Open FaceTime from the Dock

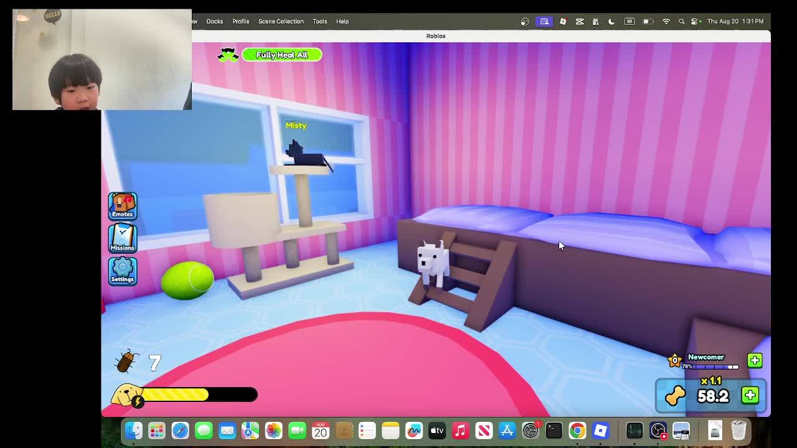tap(297, 431)
